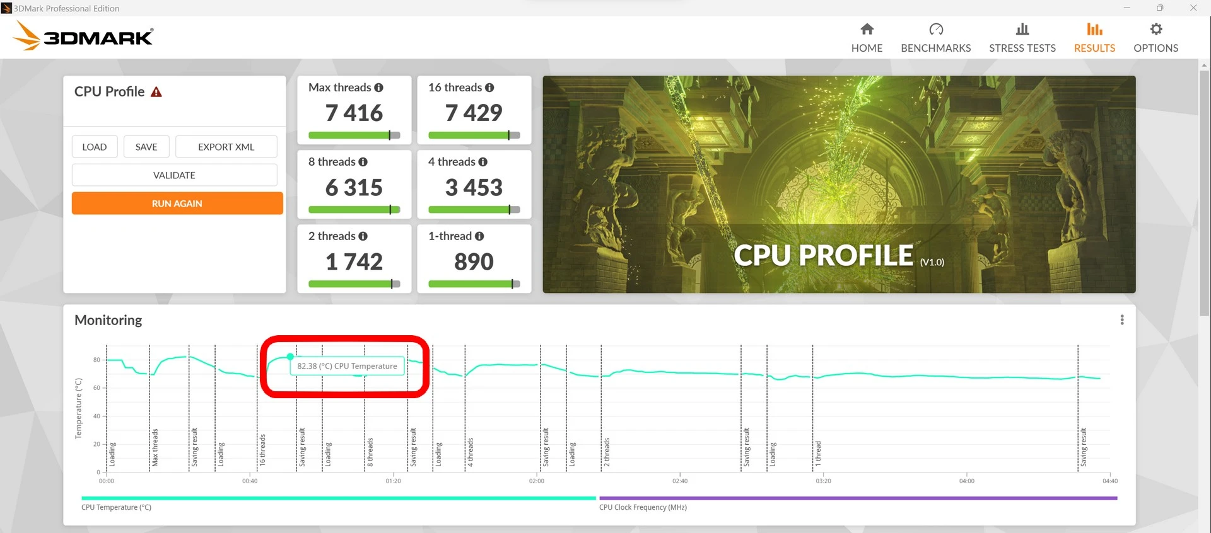Click the '16 threads' graph marker
The image size is (1211, 533).
tap(262, 450)
